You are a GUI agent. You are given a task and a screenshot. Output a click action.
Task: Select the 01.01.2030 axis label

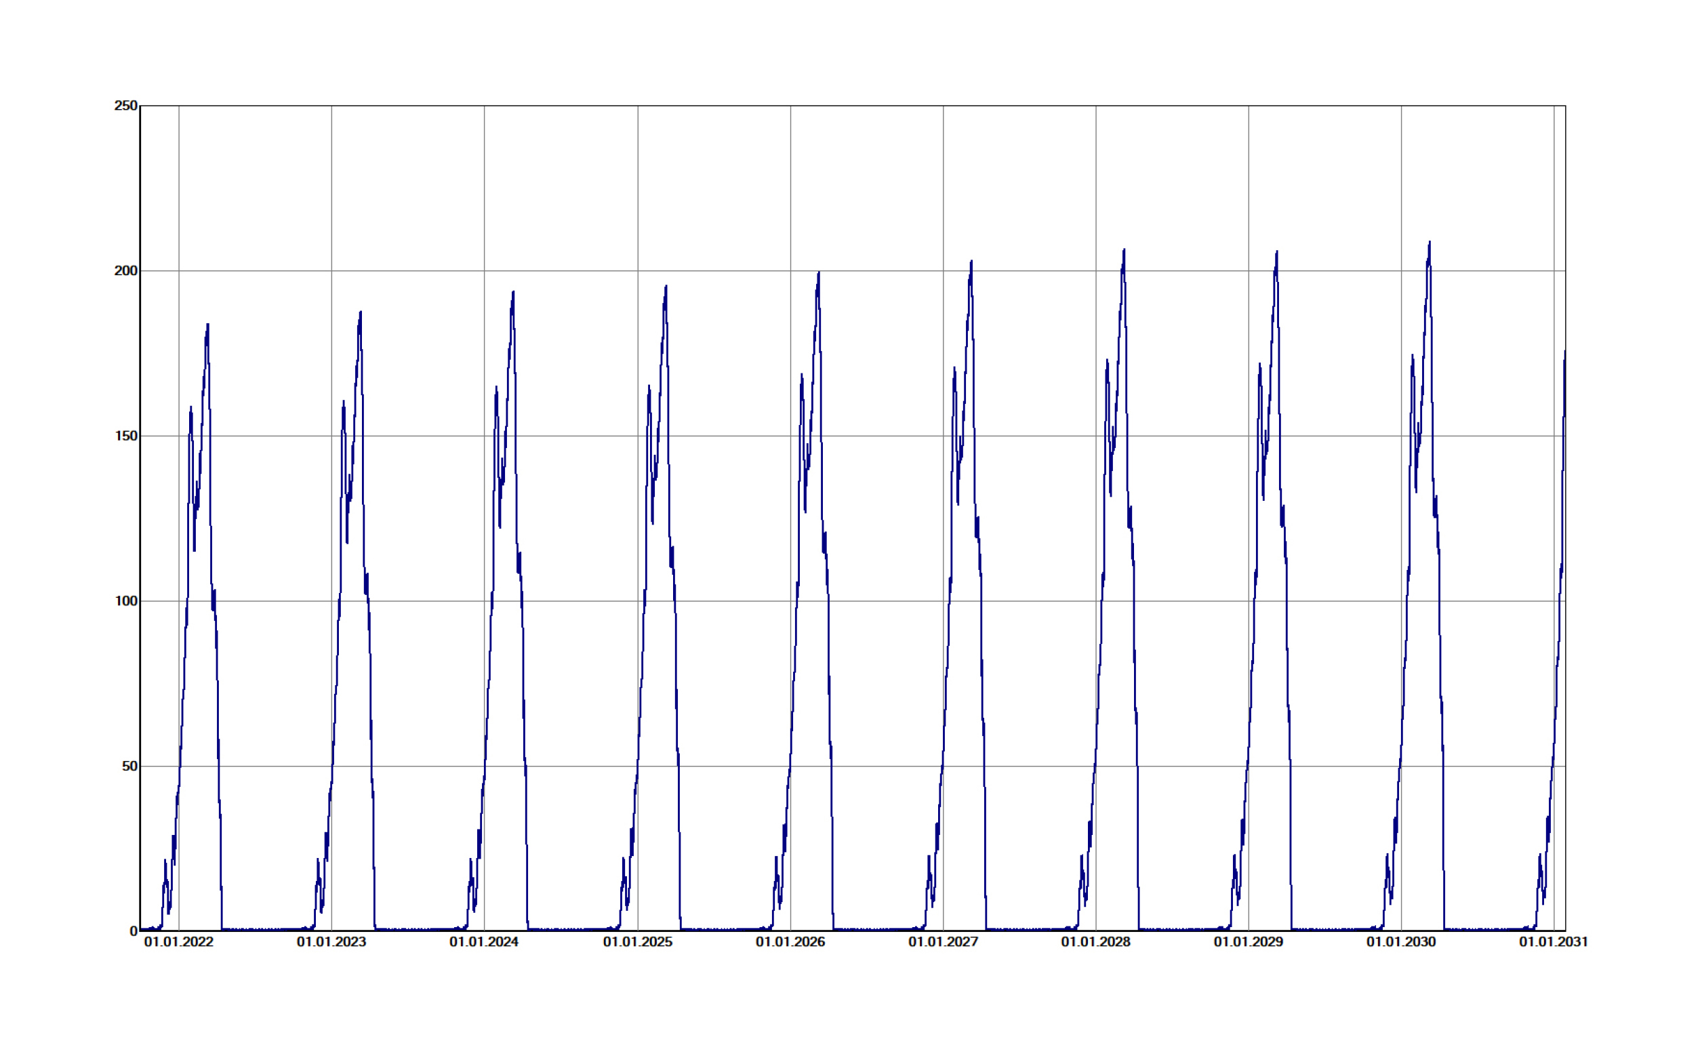[x=1402, y=943]
